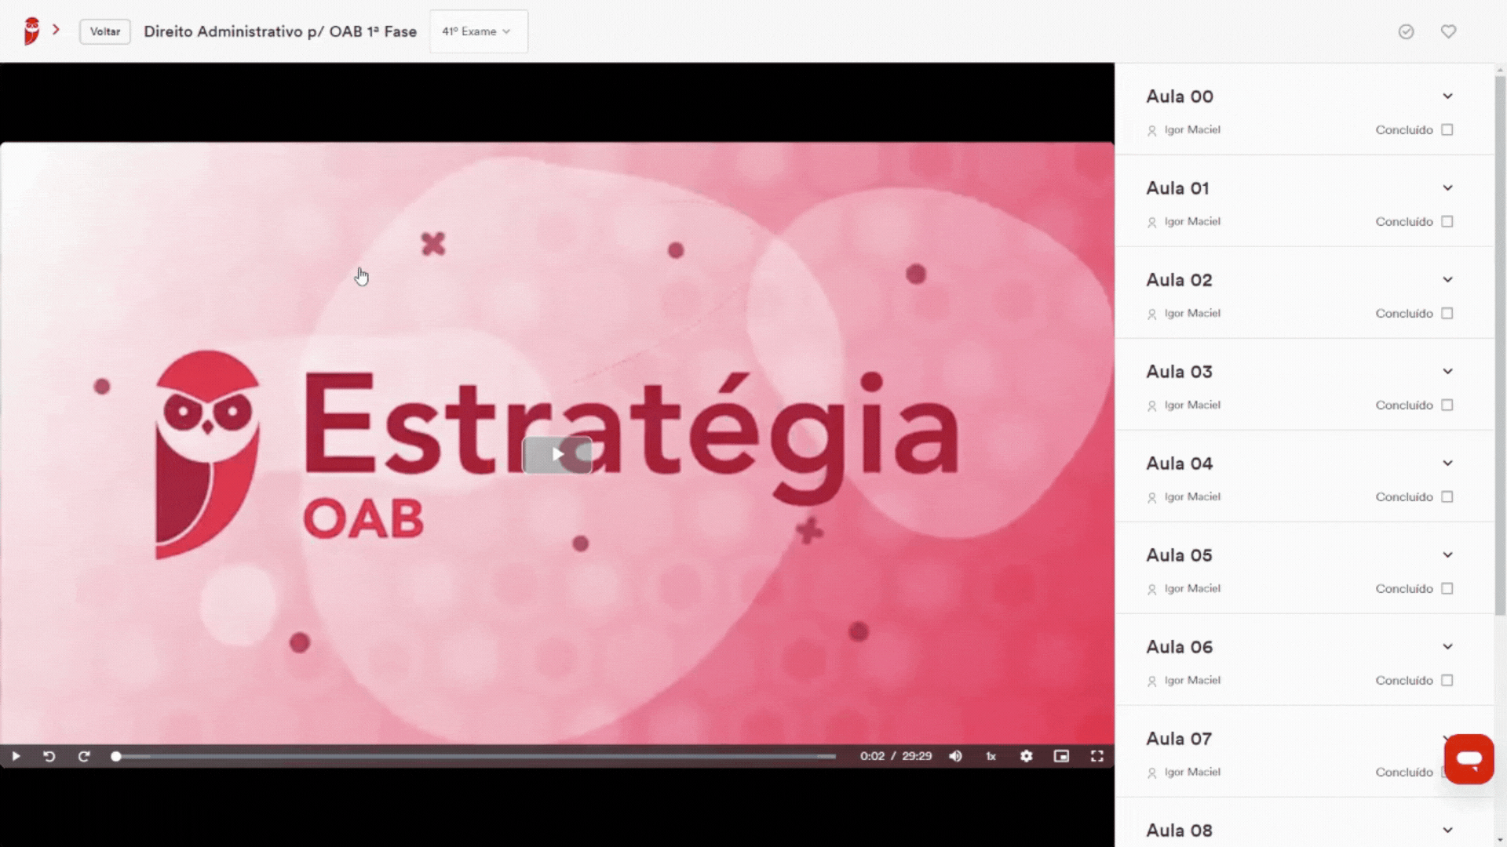Click the Concluído label for Aula 07
The width and height of the screenshot is (1507, 847).
[x=1404, y=772]
